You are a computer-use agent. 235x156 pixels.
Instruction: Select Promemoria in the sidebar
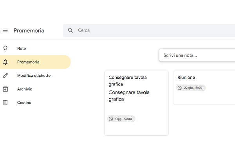click(35, 62)
